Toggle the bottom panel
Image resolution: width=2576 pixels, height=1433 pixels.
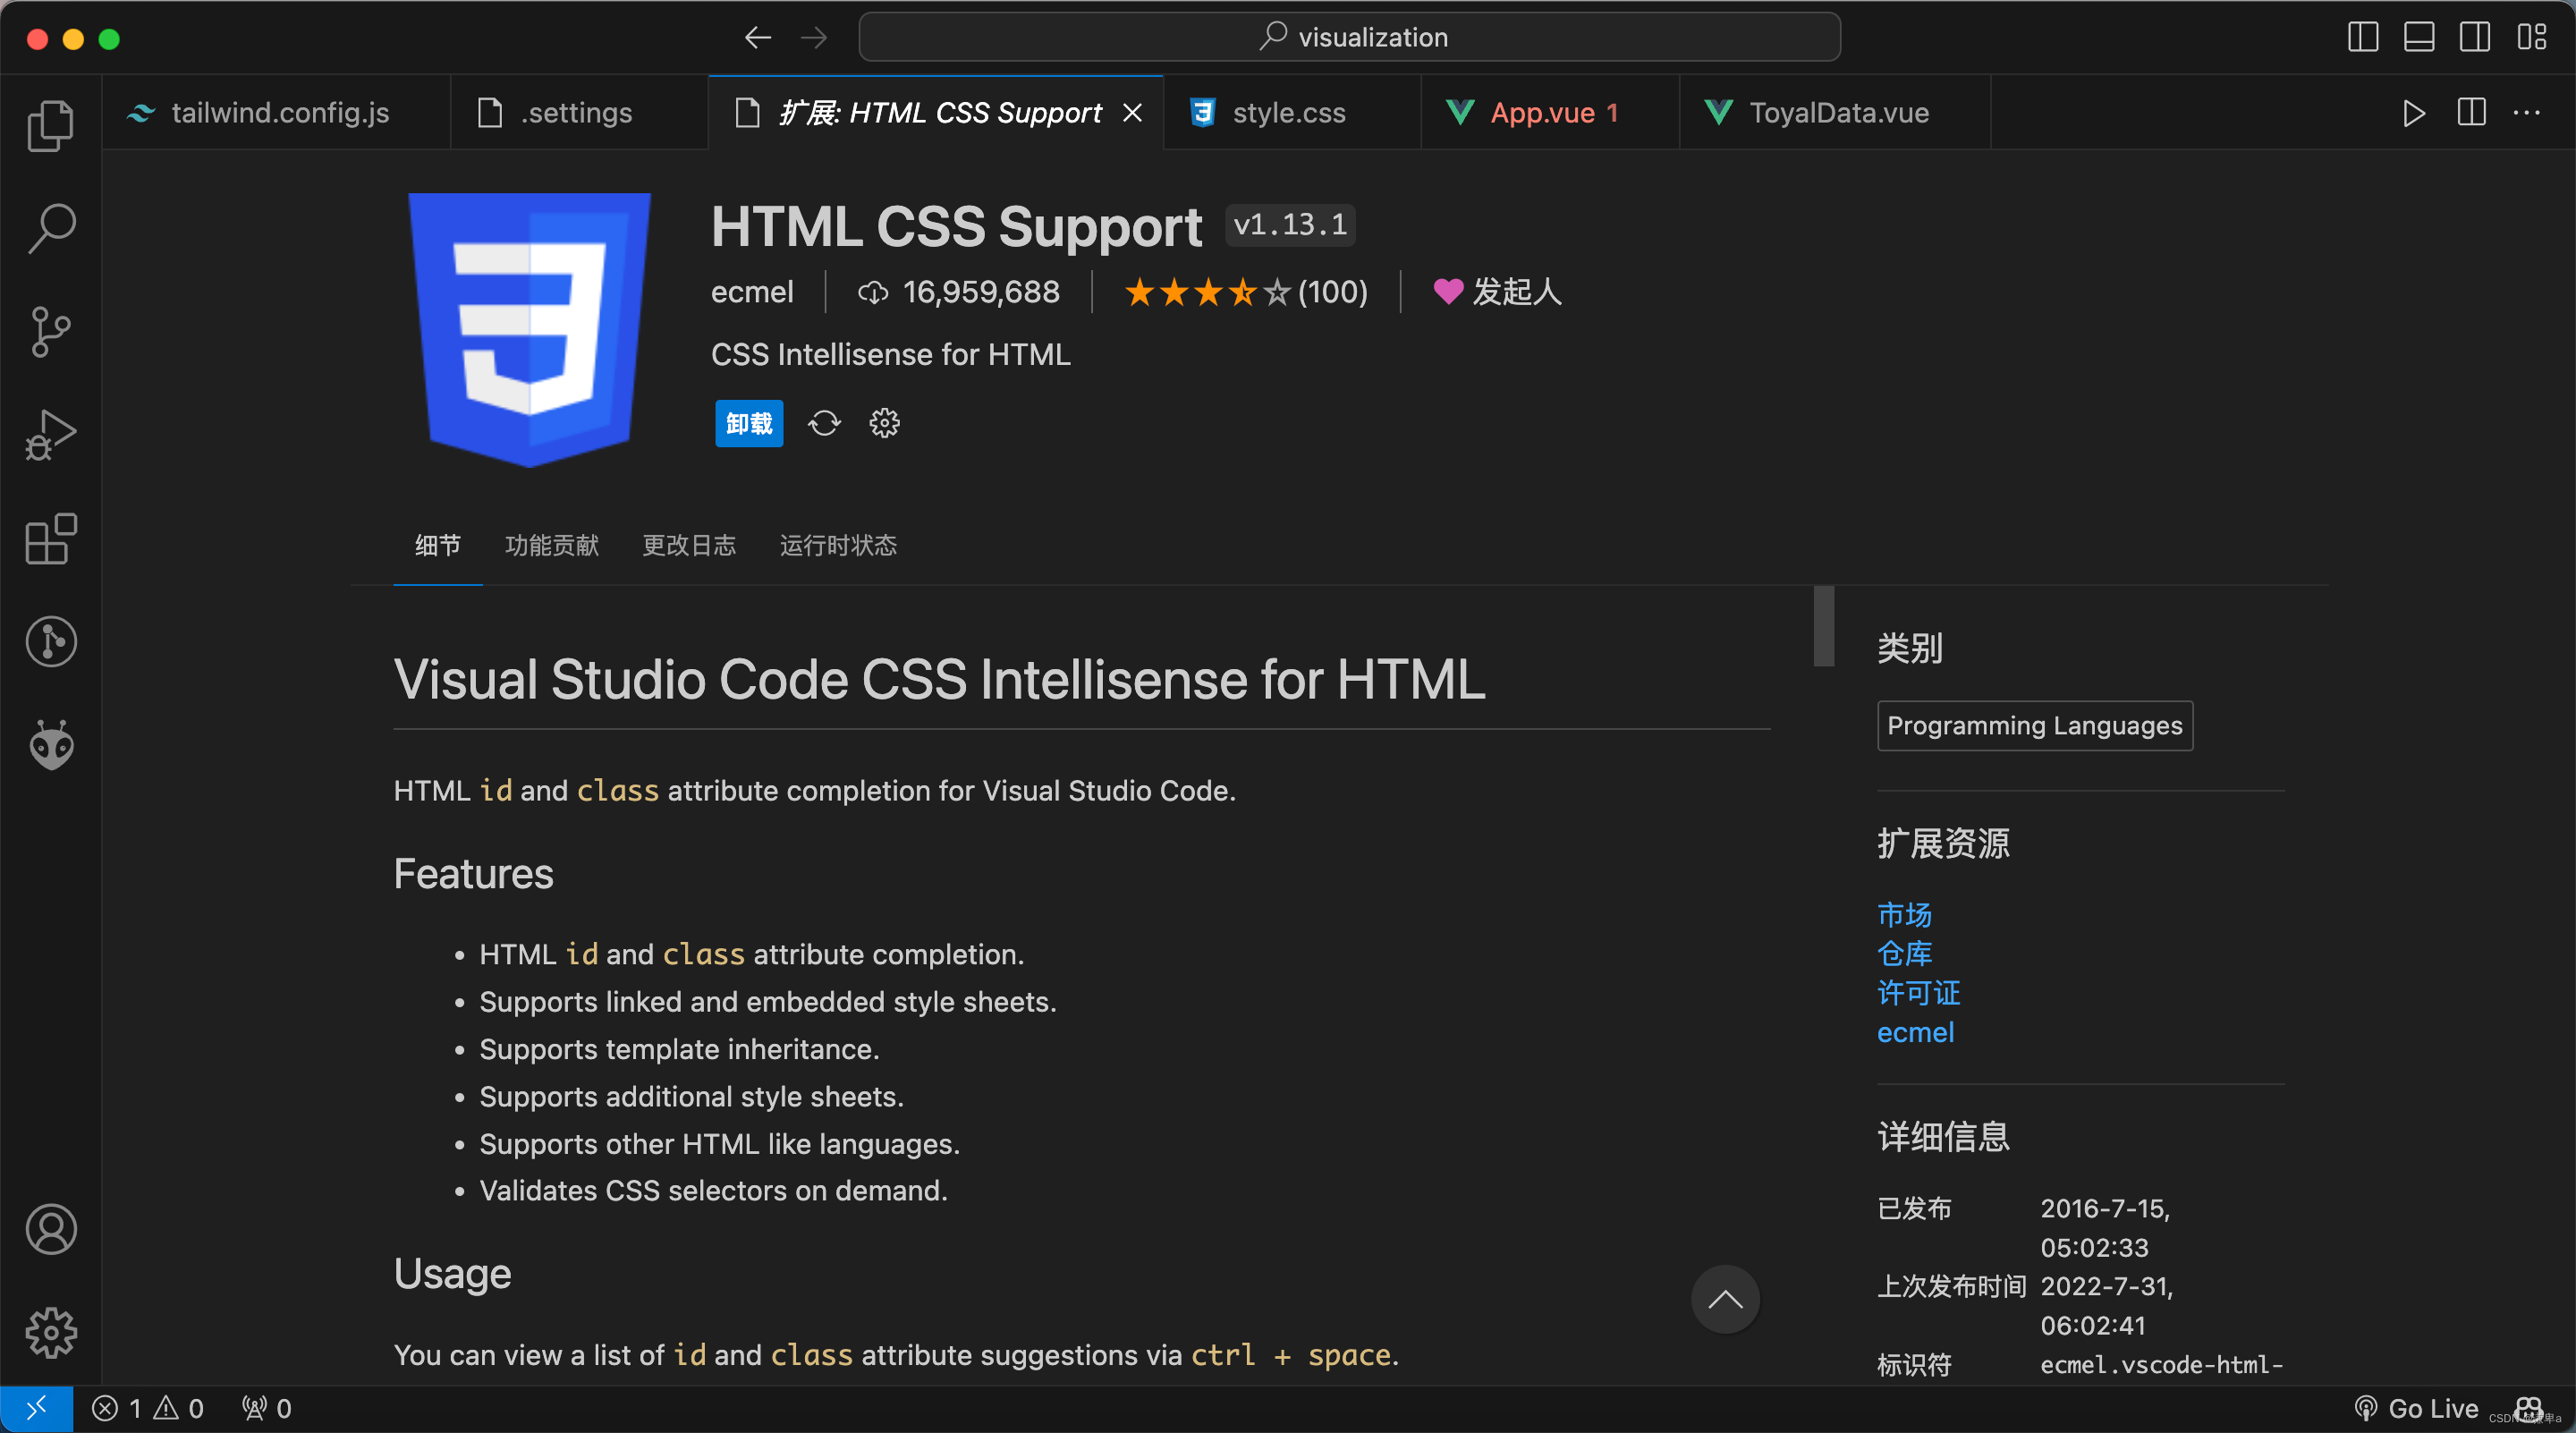[x=2419, y=38]
